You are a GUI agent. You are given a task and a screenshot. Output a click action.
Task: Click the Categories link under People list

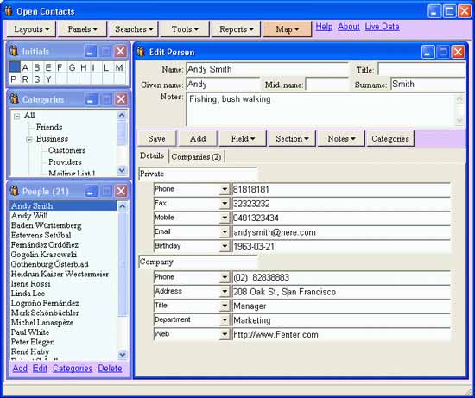point(73,369)
